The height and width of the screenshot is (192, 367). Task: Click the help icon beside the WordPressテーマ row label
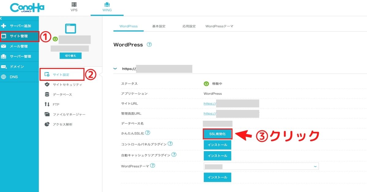[x=153, y=165]
